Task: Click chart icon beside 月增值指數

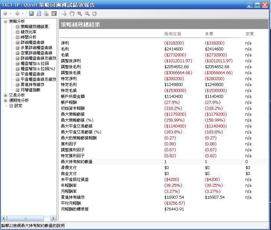Action: (17, 90)
